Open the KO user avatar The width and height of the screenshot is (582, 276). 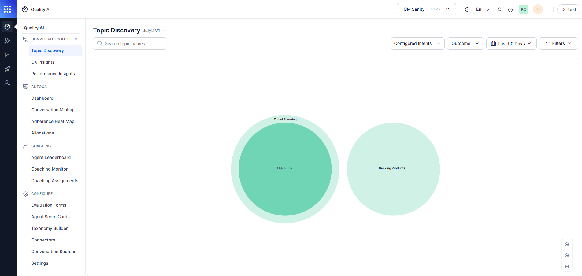[524, 9]
